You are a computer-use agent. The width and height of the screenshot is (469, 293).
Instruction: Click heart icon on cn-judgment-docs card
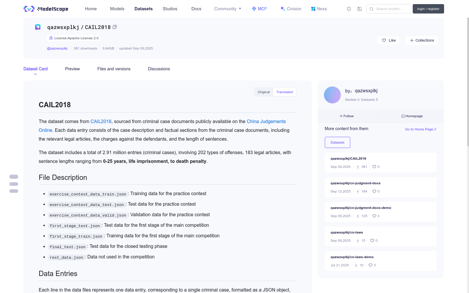click(x=374, y=191)
